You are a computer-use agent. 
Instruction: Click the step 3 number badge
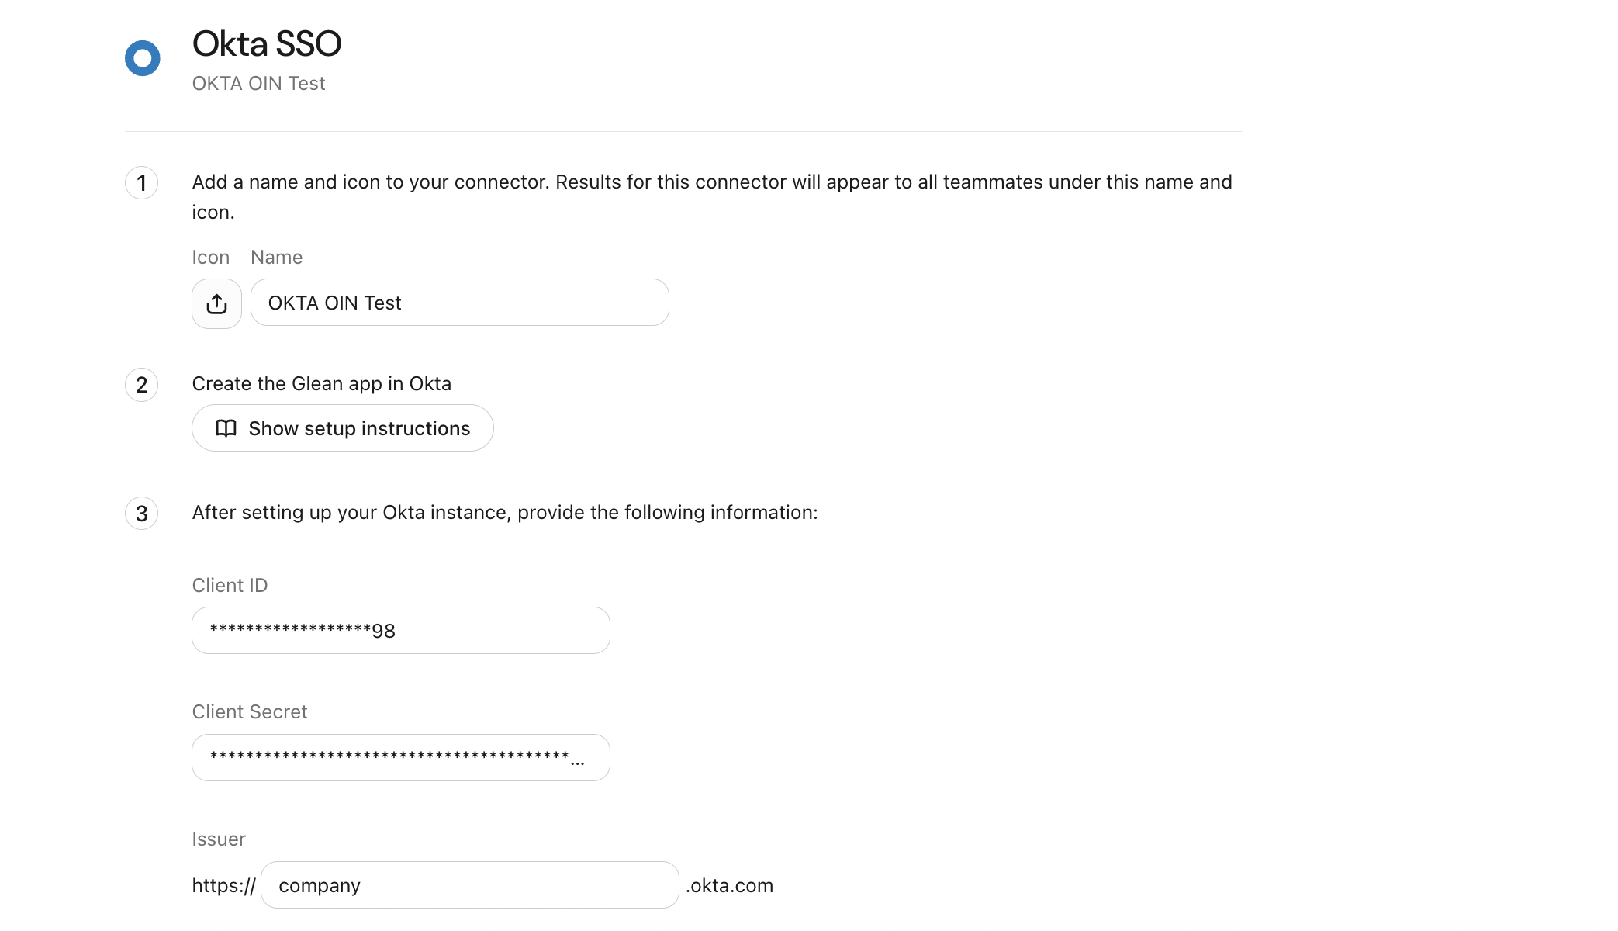pyautogui.click(x=142, y=514)
